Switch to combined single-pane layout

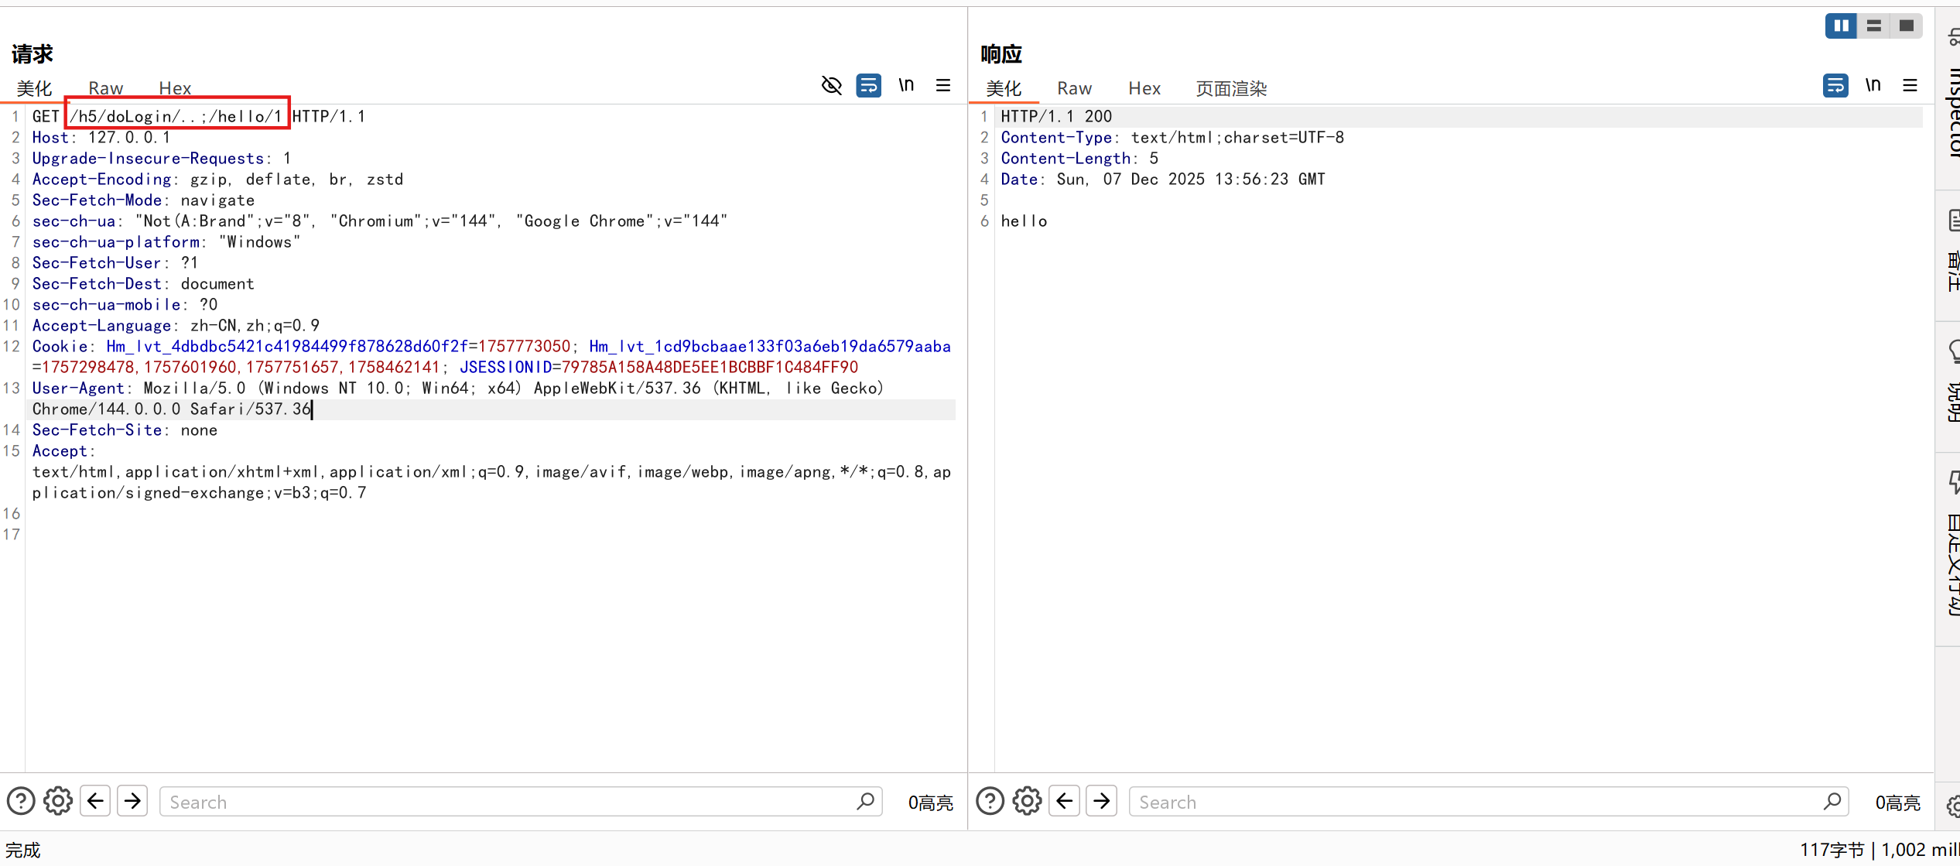click(1906, 26)
